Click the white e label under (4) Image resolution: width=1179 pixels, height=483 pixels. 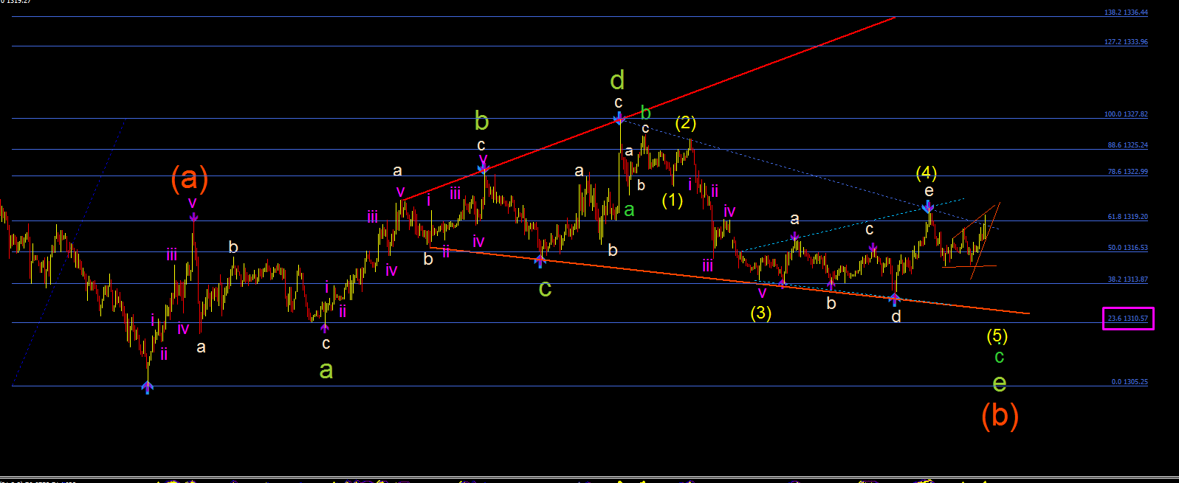click(929, 191)
